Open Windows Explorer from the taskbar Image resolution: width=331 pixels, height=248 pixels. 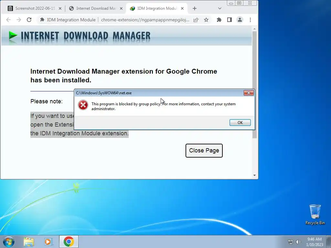29,242
